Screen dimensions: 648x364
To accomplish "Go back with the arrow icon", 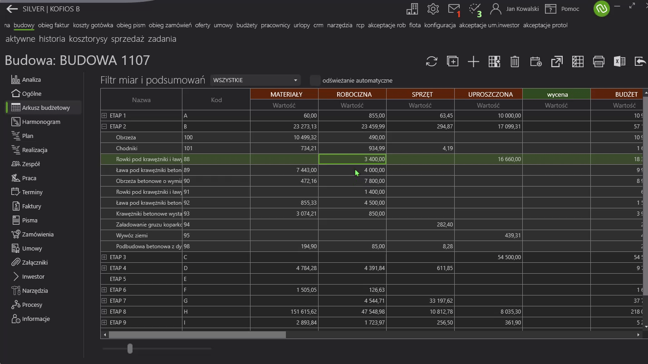I will (x=12, y=9).
